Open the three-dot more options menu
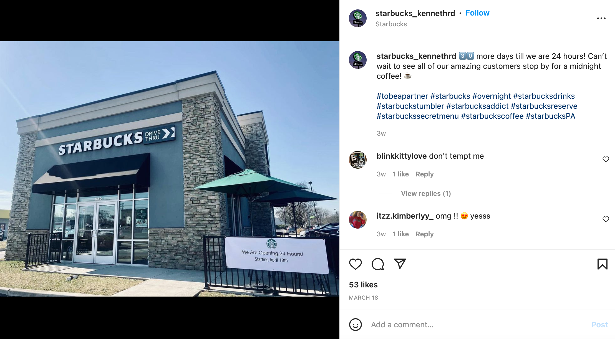The image size is (615, 339). click(601, 18)
